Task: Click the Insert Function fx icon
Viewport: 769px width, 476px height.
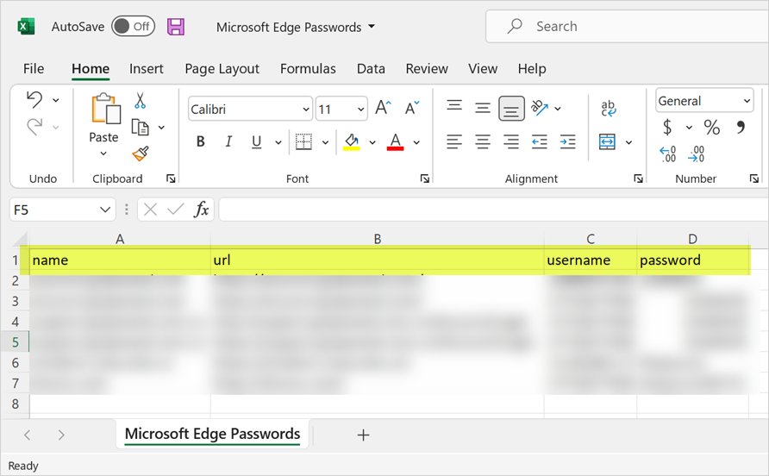Action: point(201,210)
